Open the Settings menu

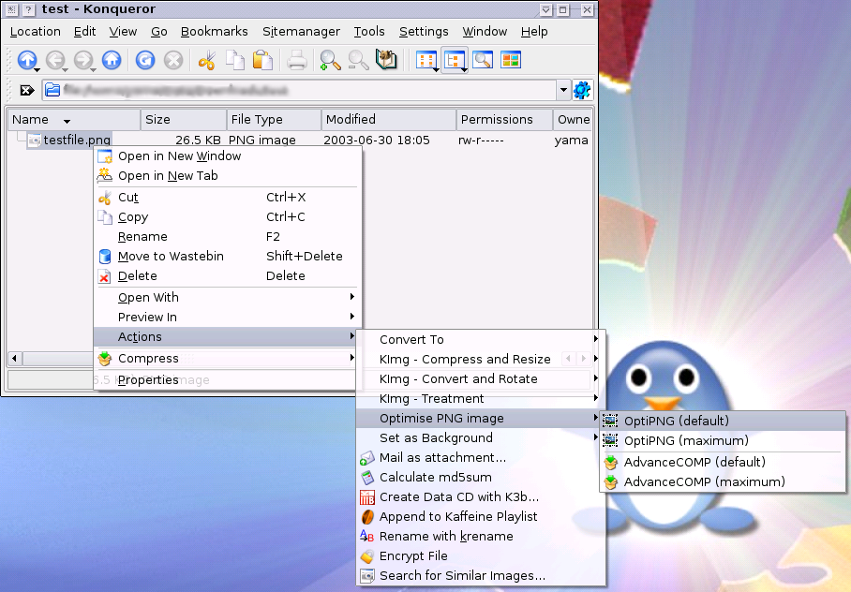424,32
